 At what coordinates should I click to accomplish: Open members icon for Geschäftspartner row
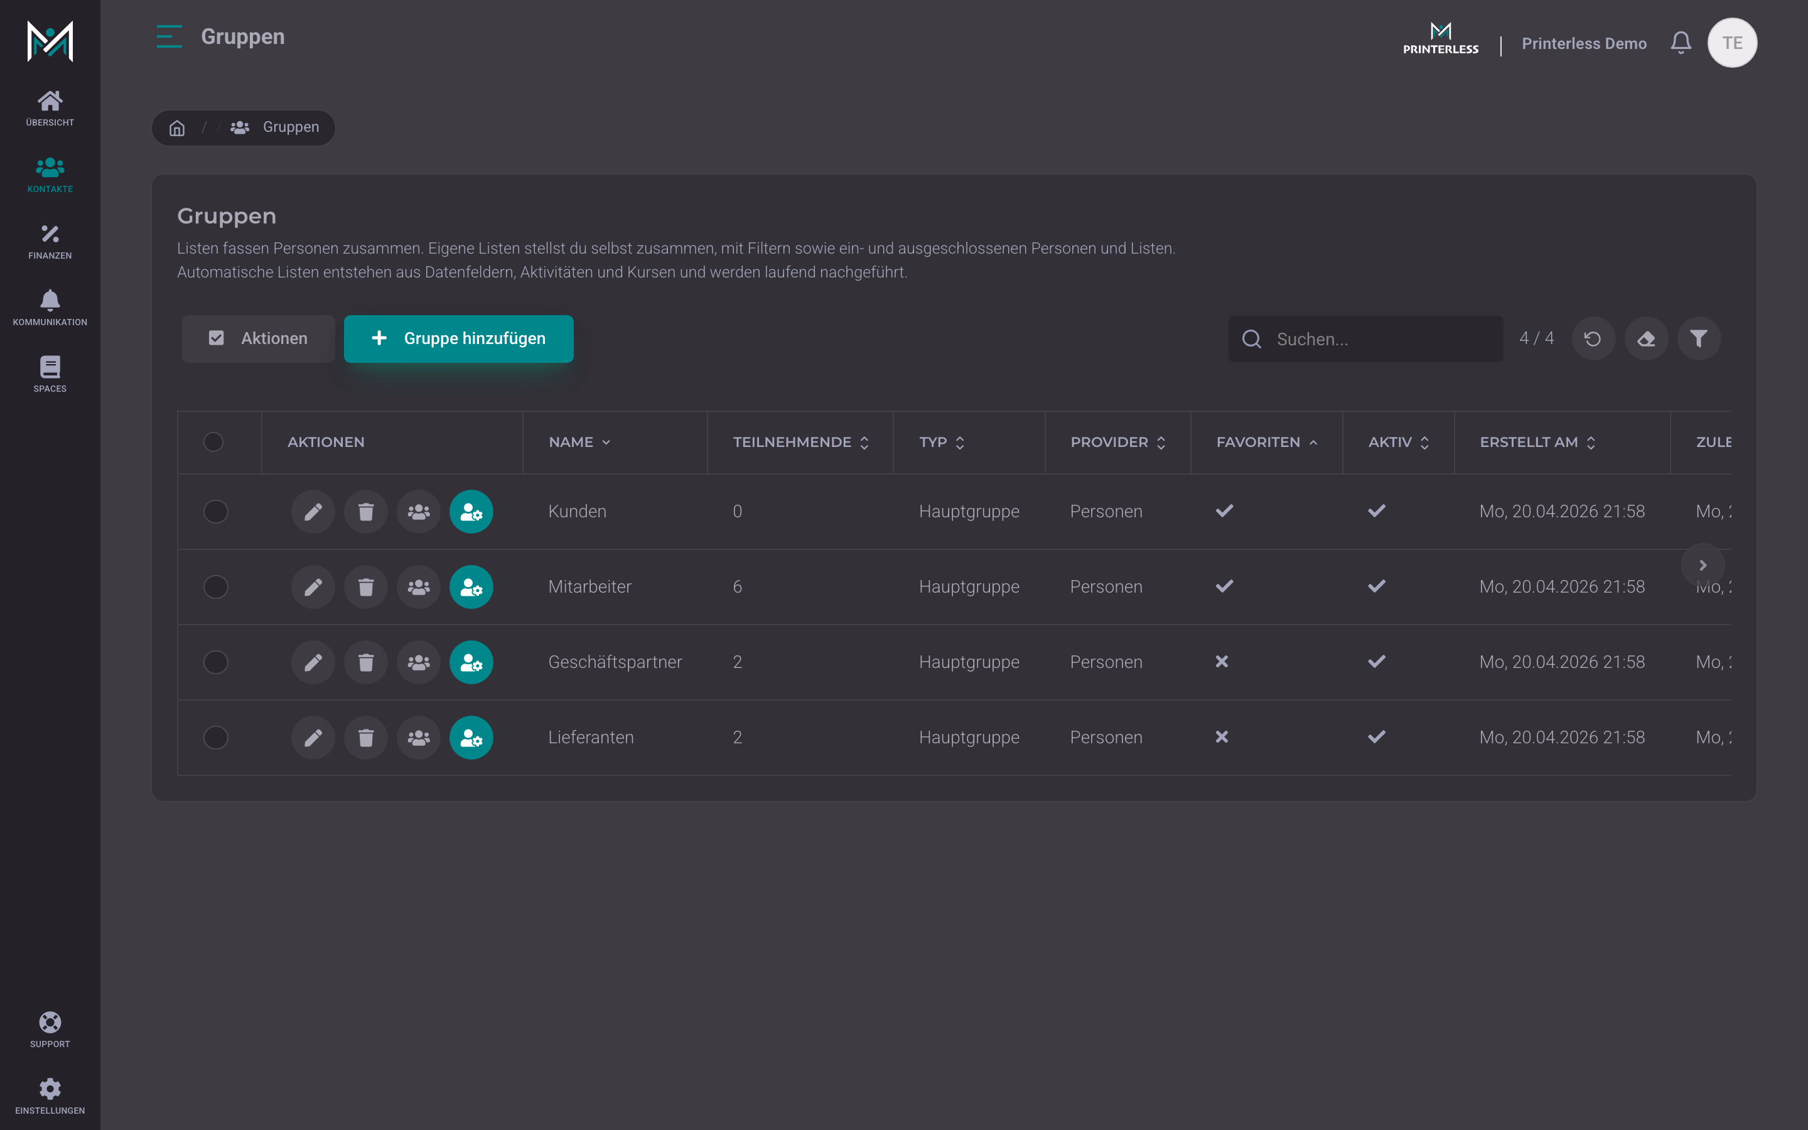click(418, 662)
